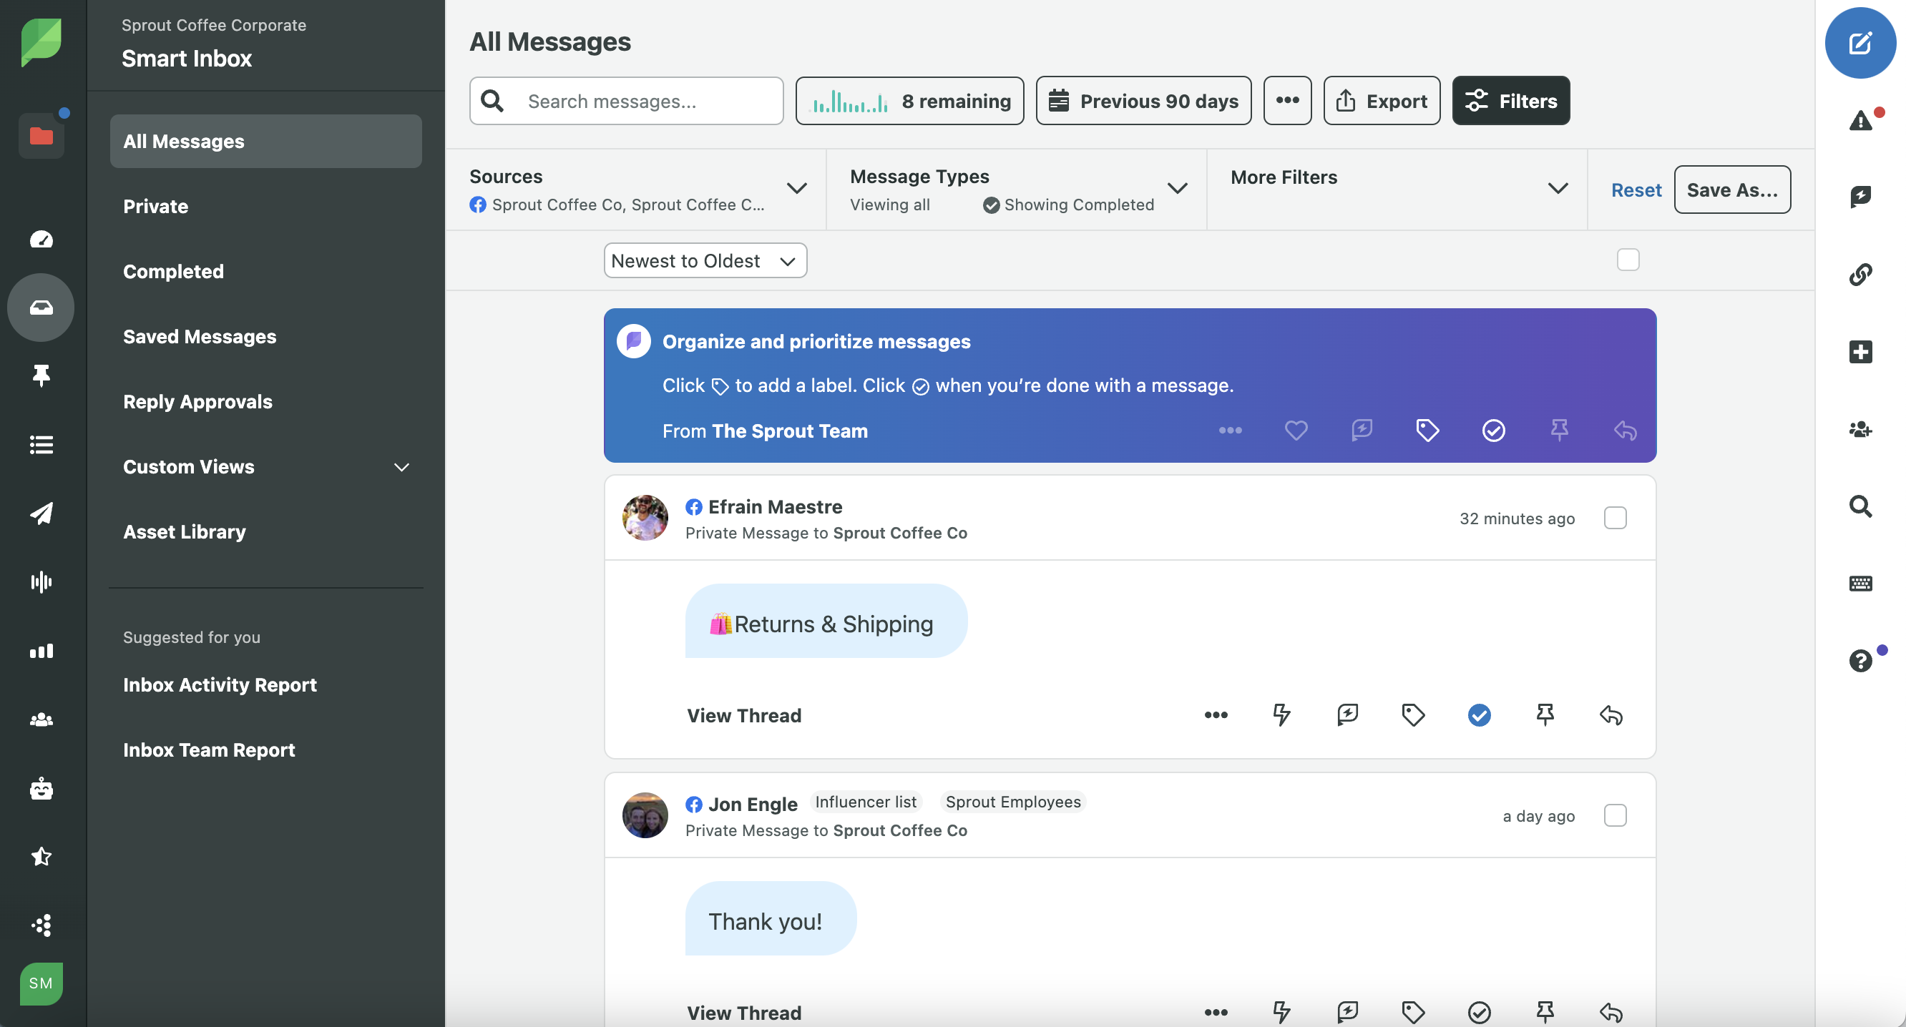Image resolution: width=1906 pixels, height=1027 pixels.
Task: Open the bot robot icon
Action: [x=41, y=788]
